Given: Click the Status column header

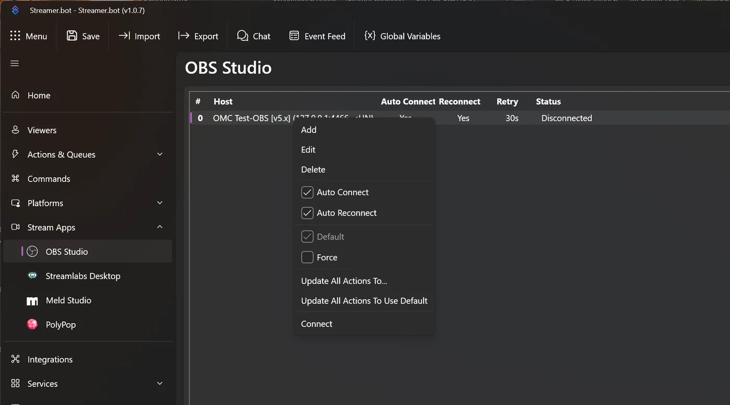Looking at the screenshot, I should tap(549, 102).
